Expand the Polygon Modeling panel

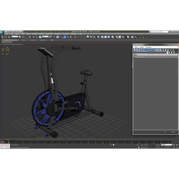pyautogui.click(x=7, y=42)
